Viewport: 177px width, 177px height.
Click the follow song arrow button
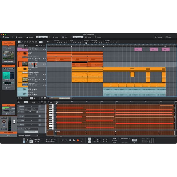tap(31, 98)
